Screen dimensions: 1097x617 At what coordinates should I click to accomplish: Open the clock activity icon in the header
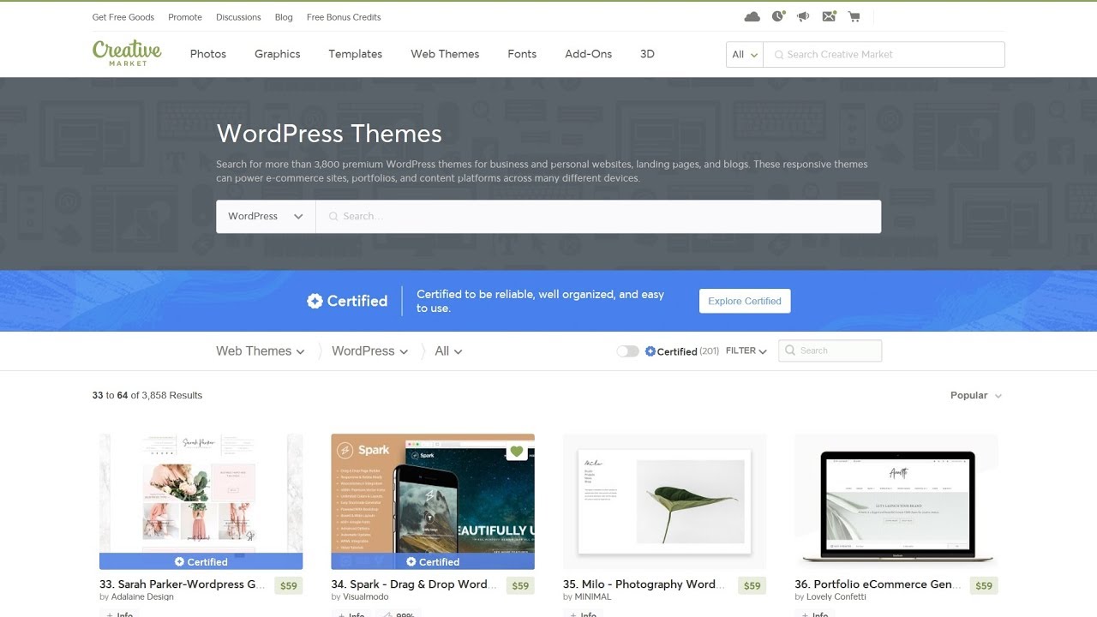pyautogui.click(x=778, y=16)
